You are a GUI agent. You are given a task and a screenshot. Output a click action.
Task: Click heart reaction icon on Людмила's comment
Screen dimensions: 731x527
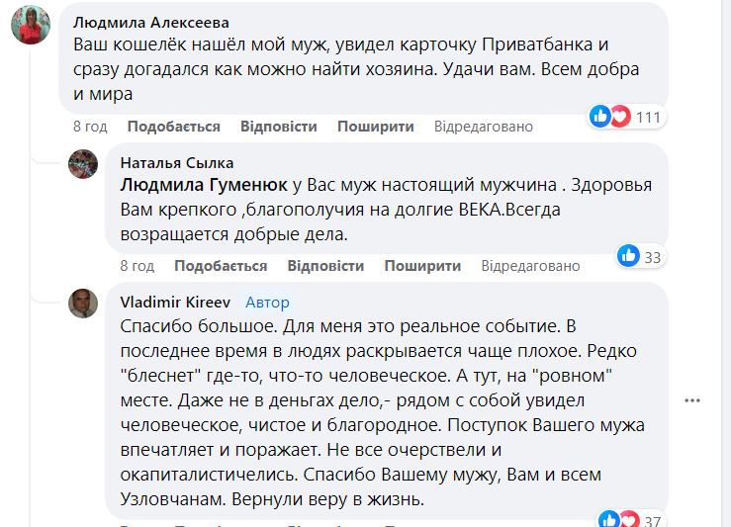[619, 117]
